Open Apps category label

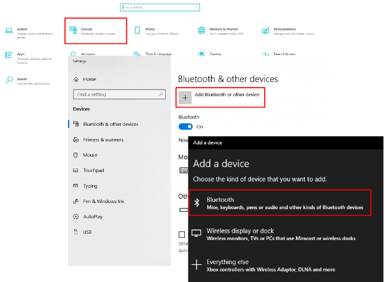(x=21, y=54)
